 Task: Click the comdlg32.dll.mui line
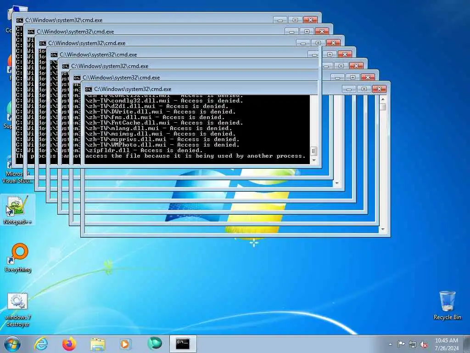(164, 101)
